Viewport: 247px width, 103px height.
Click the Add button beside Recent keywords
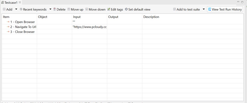[8, 9]
